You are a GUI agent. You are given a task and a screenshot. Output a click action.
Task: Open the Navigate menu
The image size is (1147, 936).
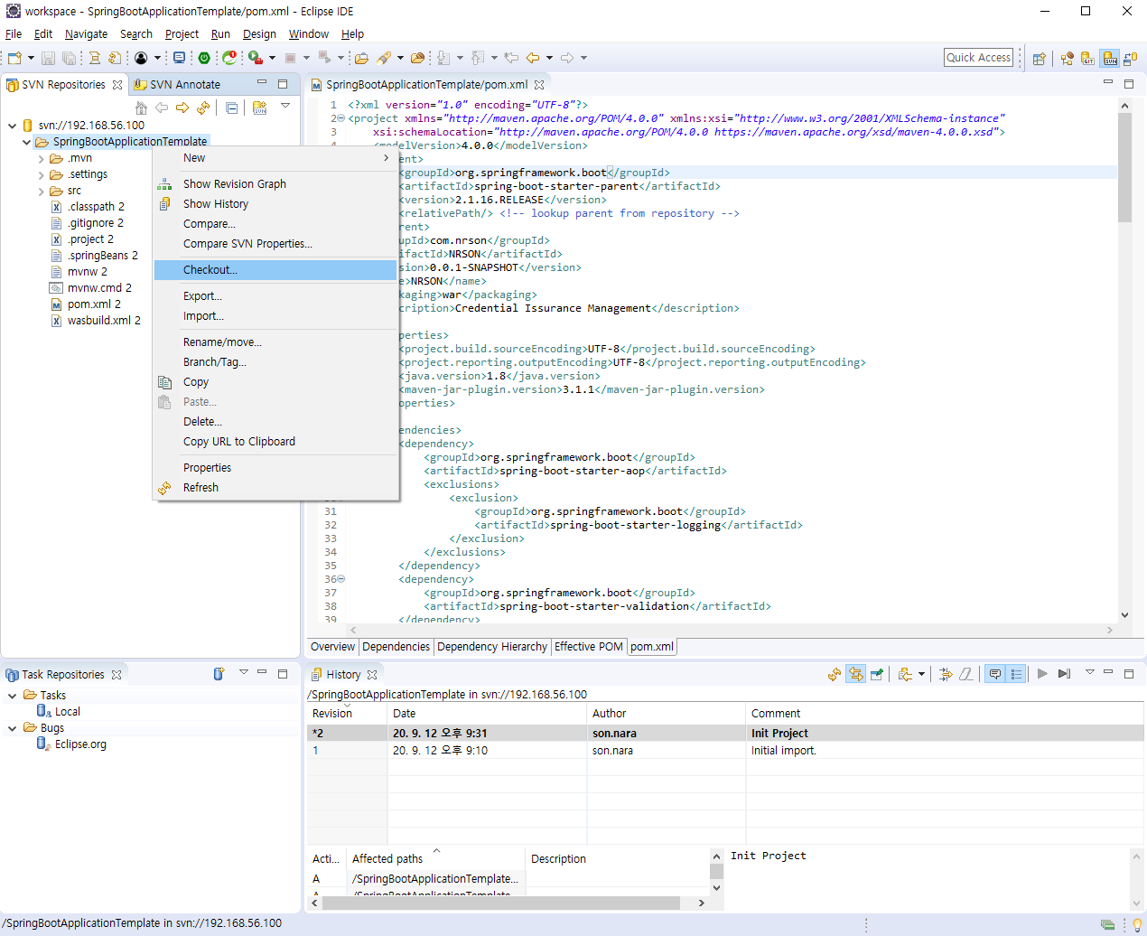(86, 34)
